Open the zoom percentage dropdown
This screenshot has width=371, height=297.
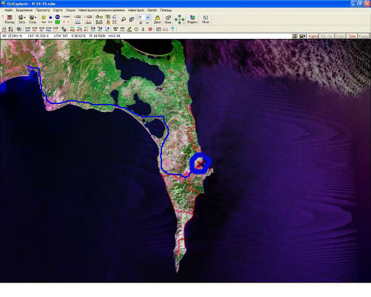pos(148,17)
